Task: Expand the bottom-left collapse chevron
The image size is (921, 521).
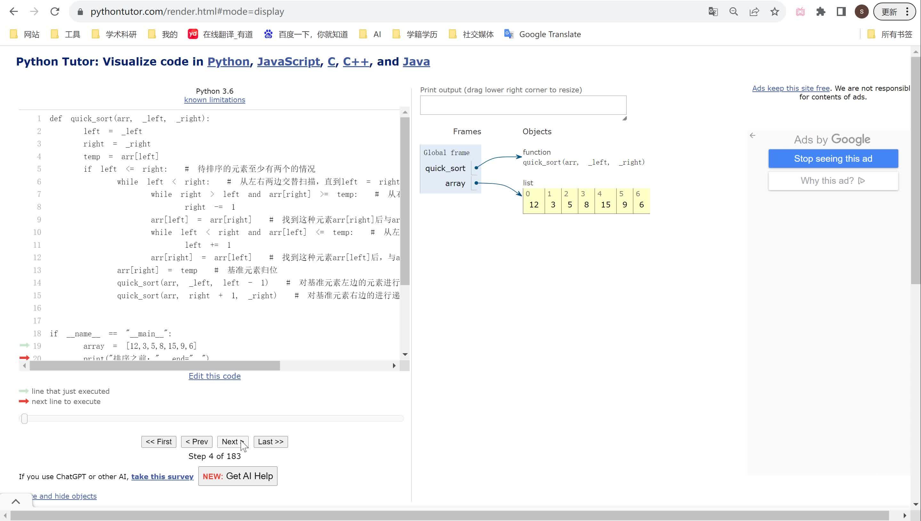Action: tap(16, 501)
